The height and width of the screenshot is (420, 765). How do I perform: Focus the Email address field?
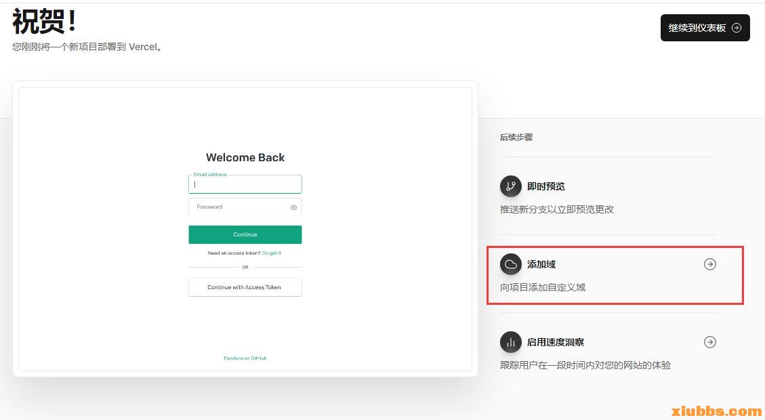point(245,184)
